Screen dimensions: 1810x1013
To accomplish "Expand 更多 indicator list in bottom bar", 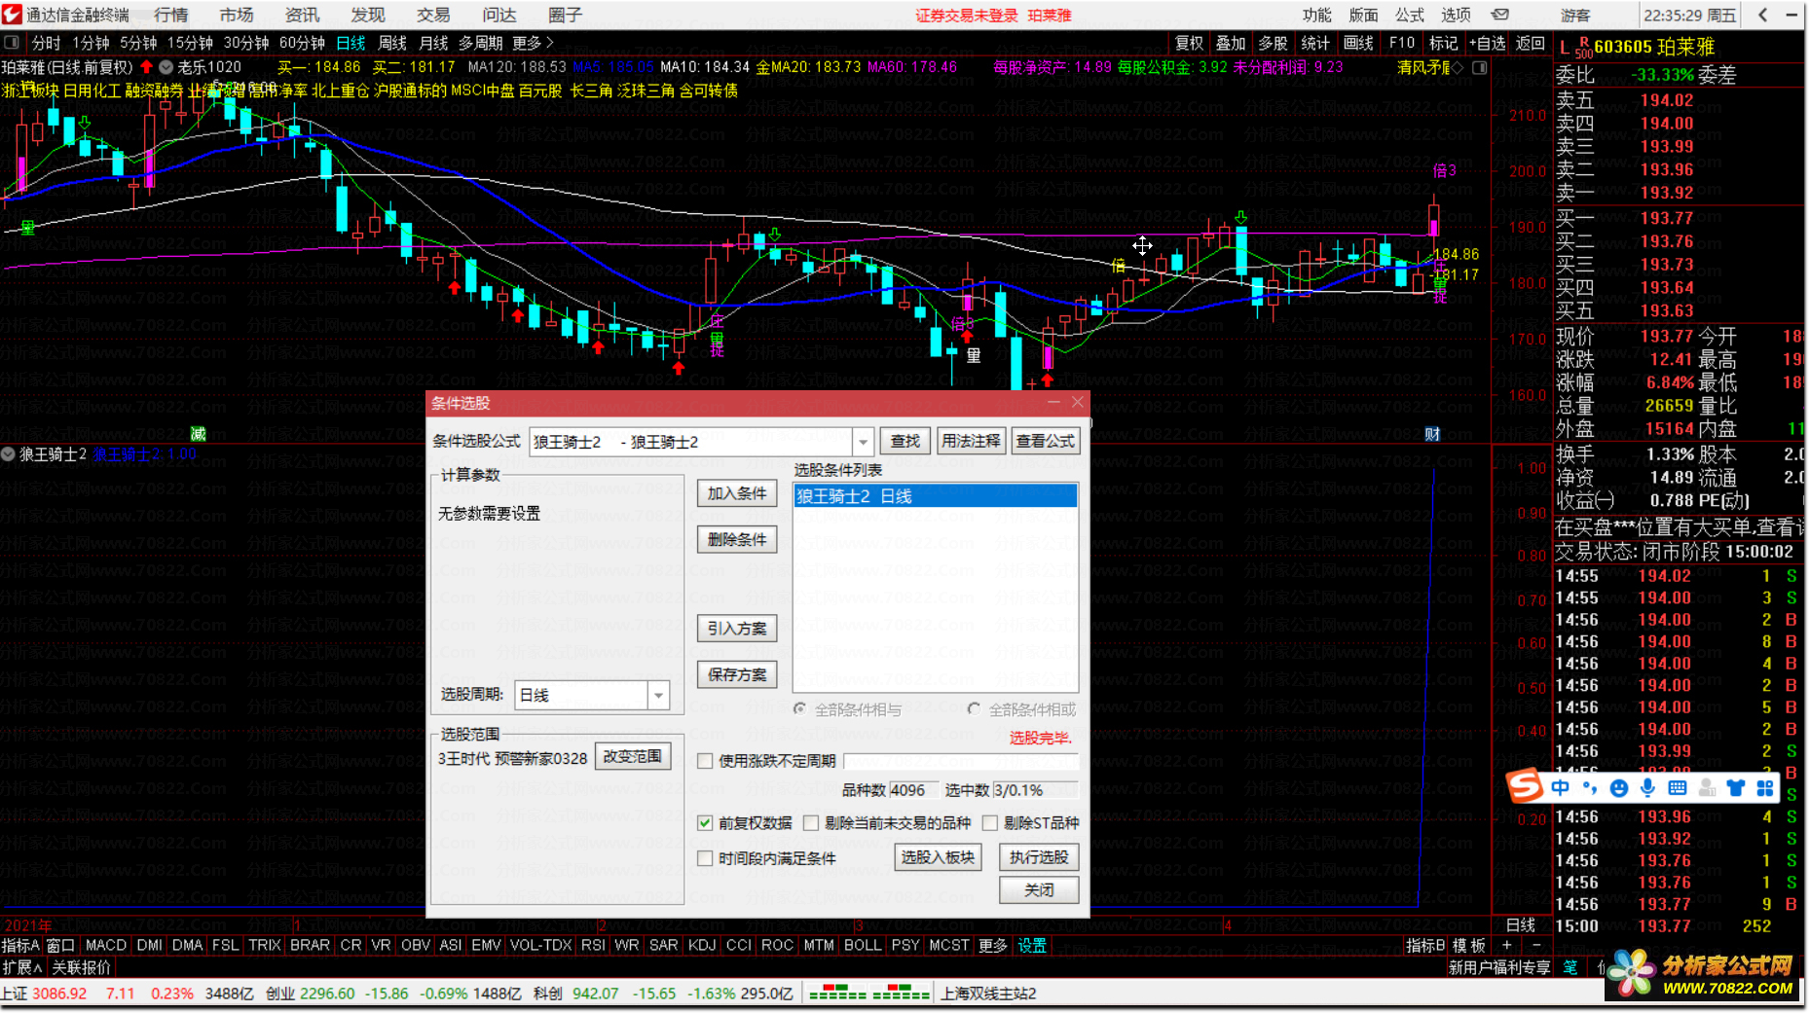I will 993,945.
